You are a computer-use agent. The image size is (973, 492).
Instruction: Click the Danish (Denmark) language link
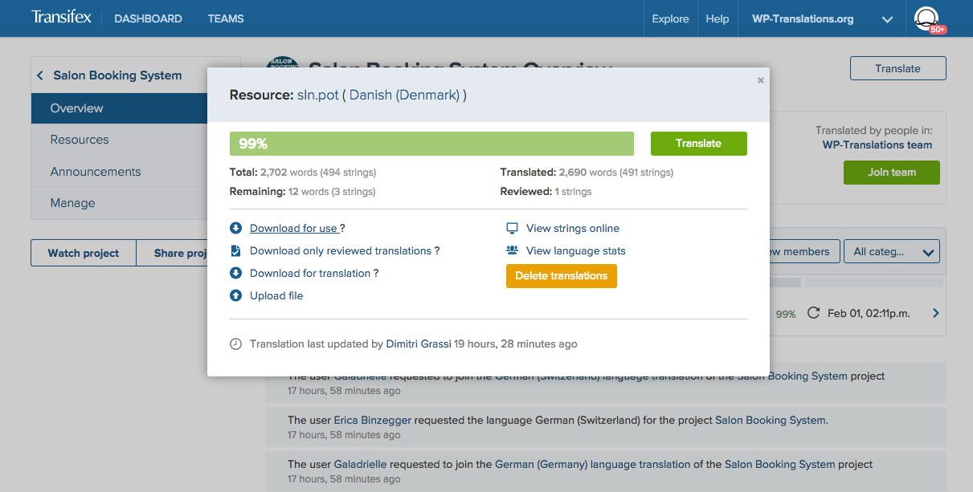[x=404, y=95]
